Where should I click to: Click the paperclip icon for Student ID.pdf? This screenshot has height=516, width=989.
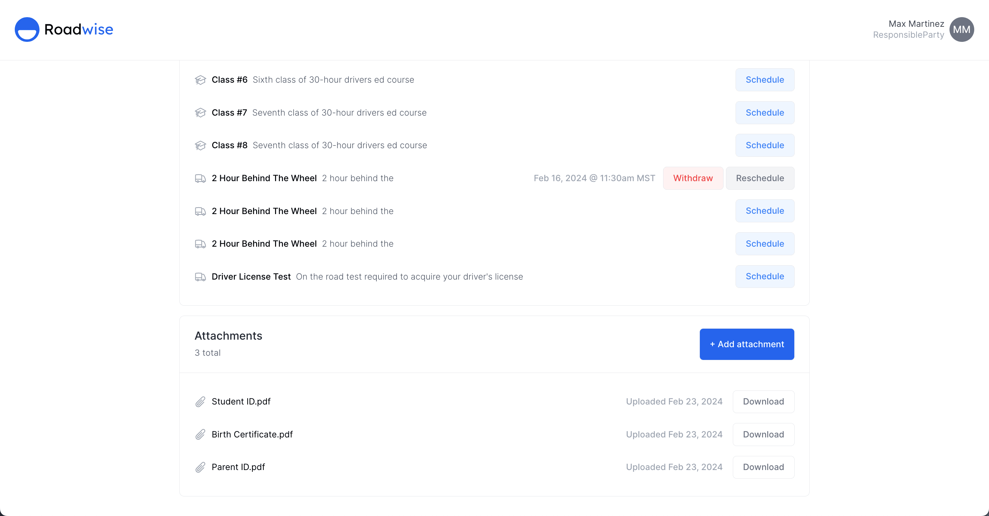[201, 402]
